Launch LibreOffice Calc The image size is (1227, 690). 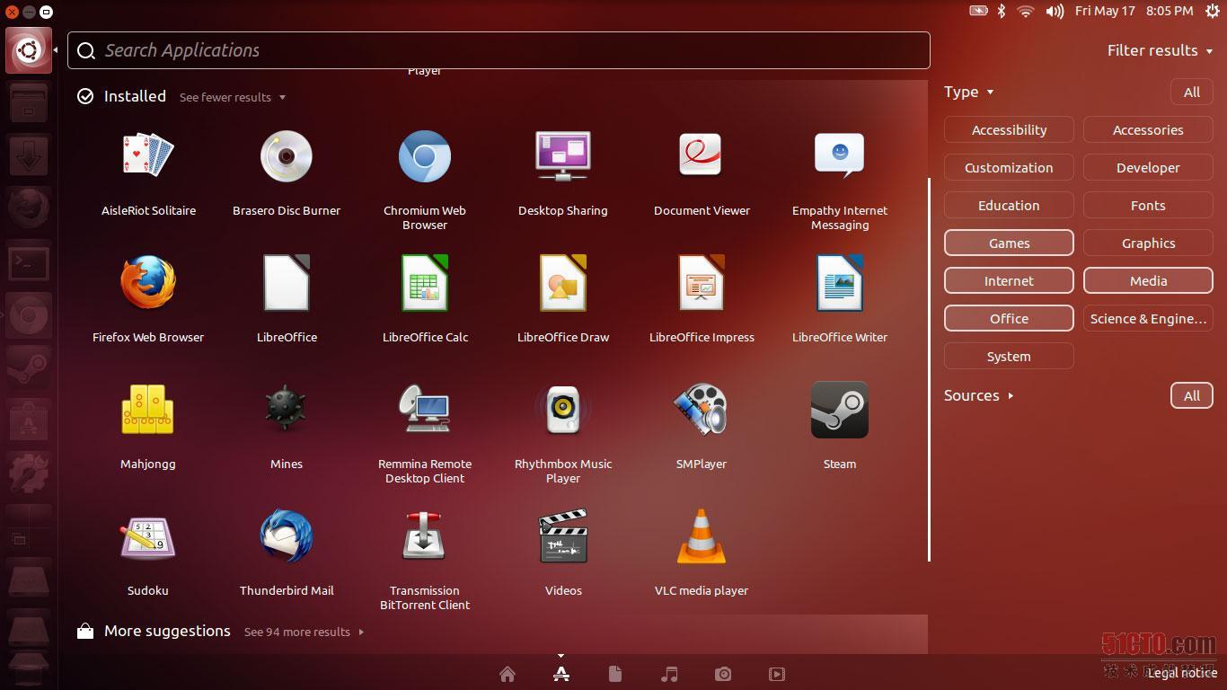point(425,283)
